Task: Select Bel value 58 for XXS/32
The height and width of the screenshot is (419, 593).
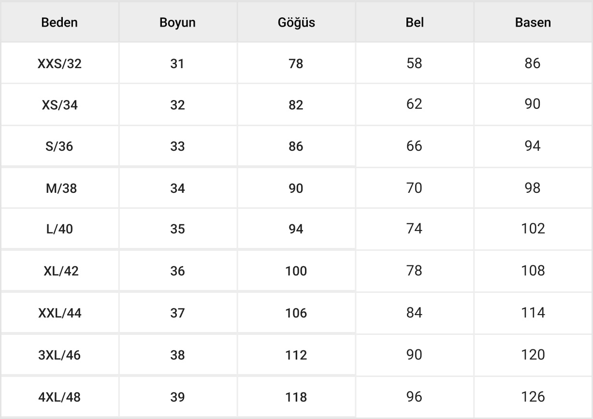Action: (414, 63)
